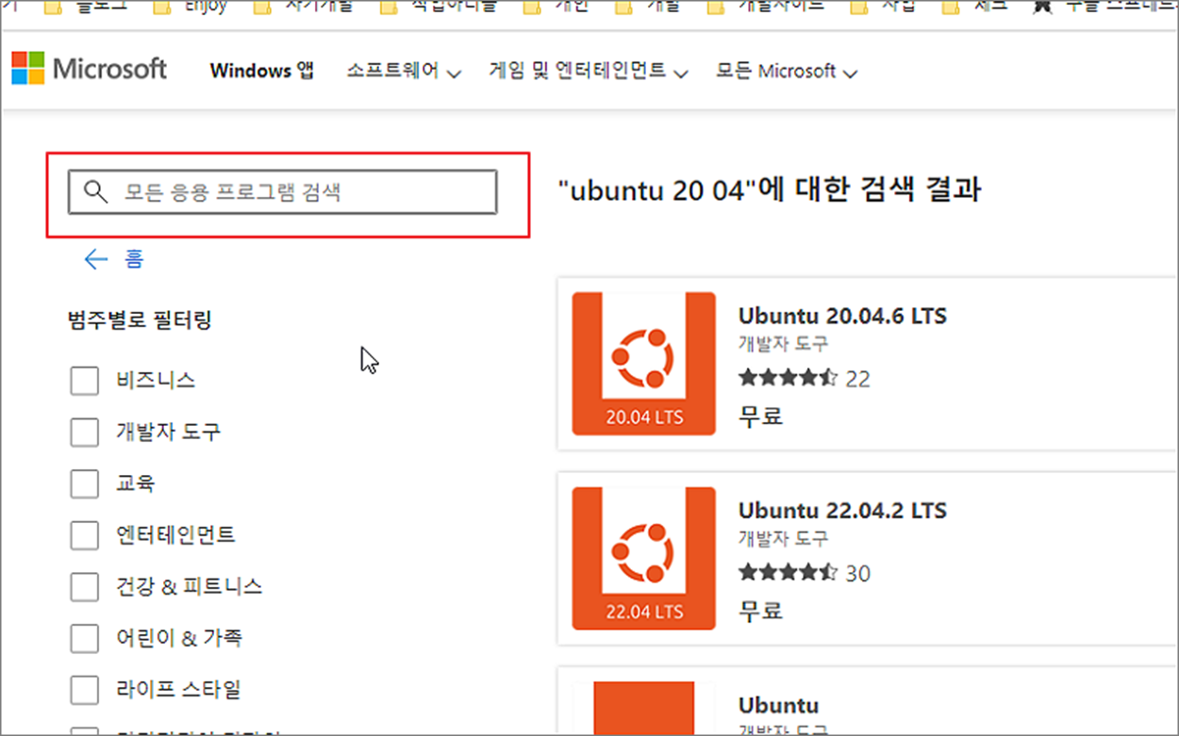1179x736 pixels.
Task: Go to 홈 link
Action: point(134,259)
